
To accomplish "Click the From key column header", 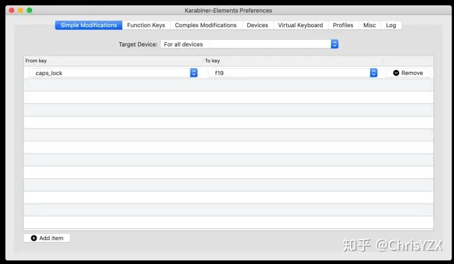I will coord(113,60).
